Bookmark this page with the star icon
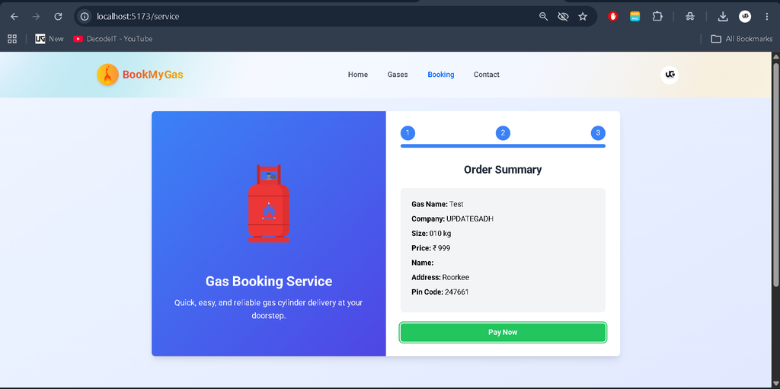 click(583, 17)
